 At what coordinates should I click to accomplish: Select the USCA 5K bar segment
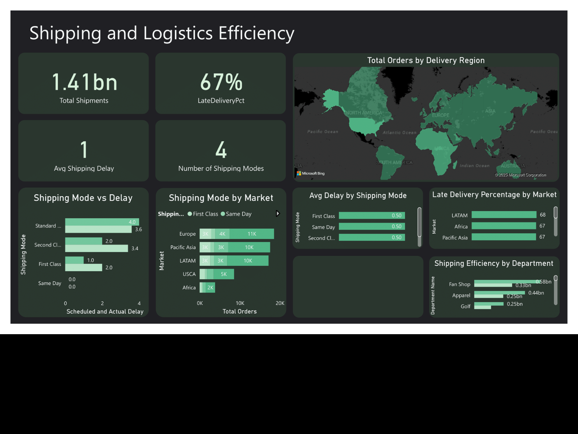[223, 274]
